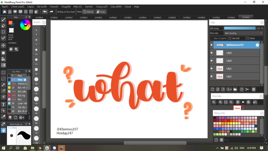Click the orange foreground color swatch

[x=10, y=23]
